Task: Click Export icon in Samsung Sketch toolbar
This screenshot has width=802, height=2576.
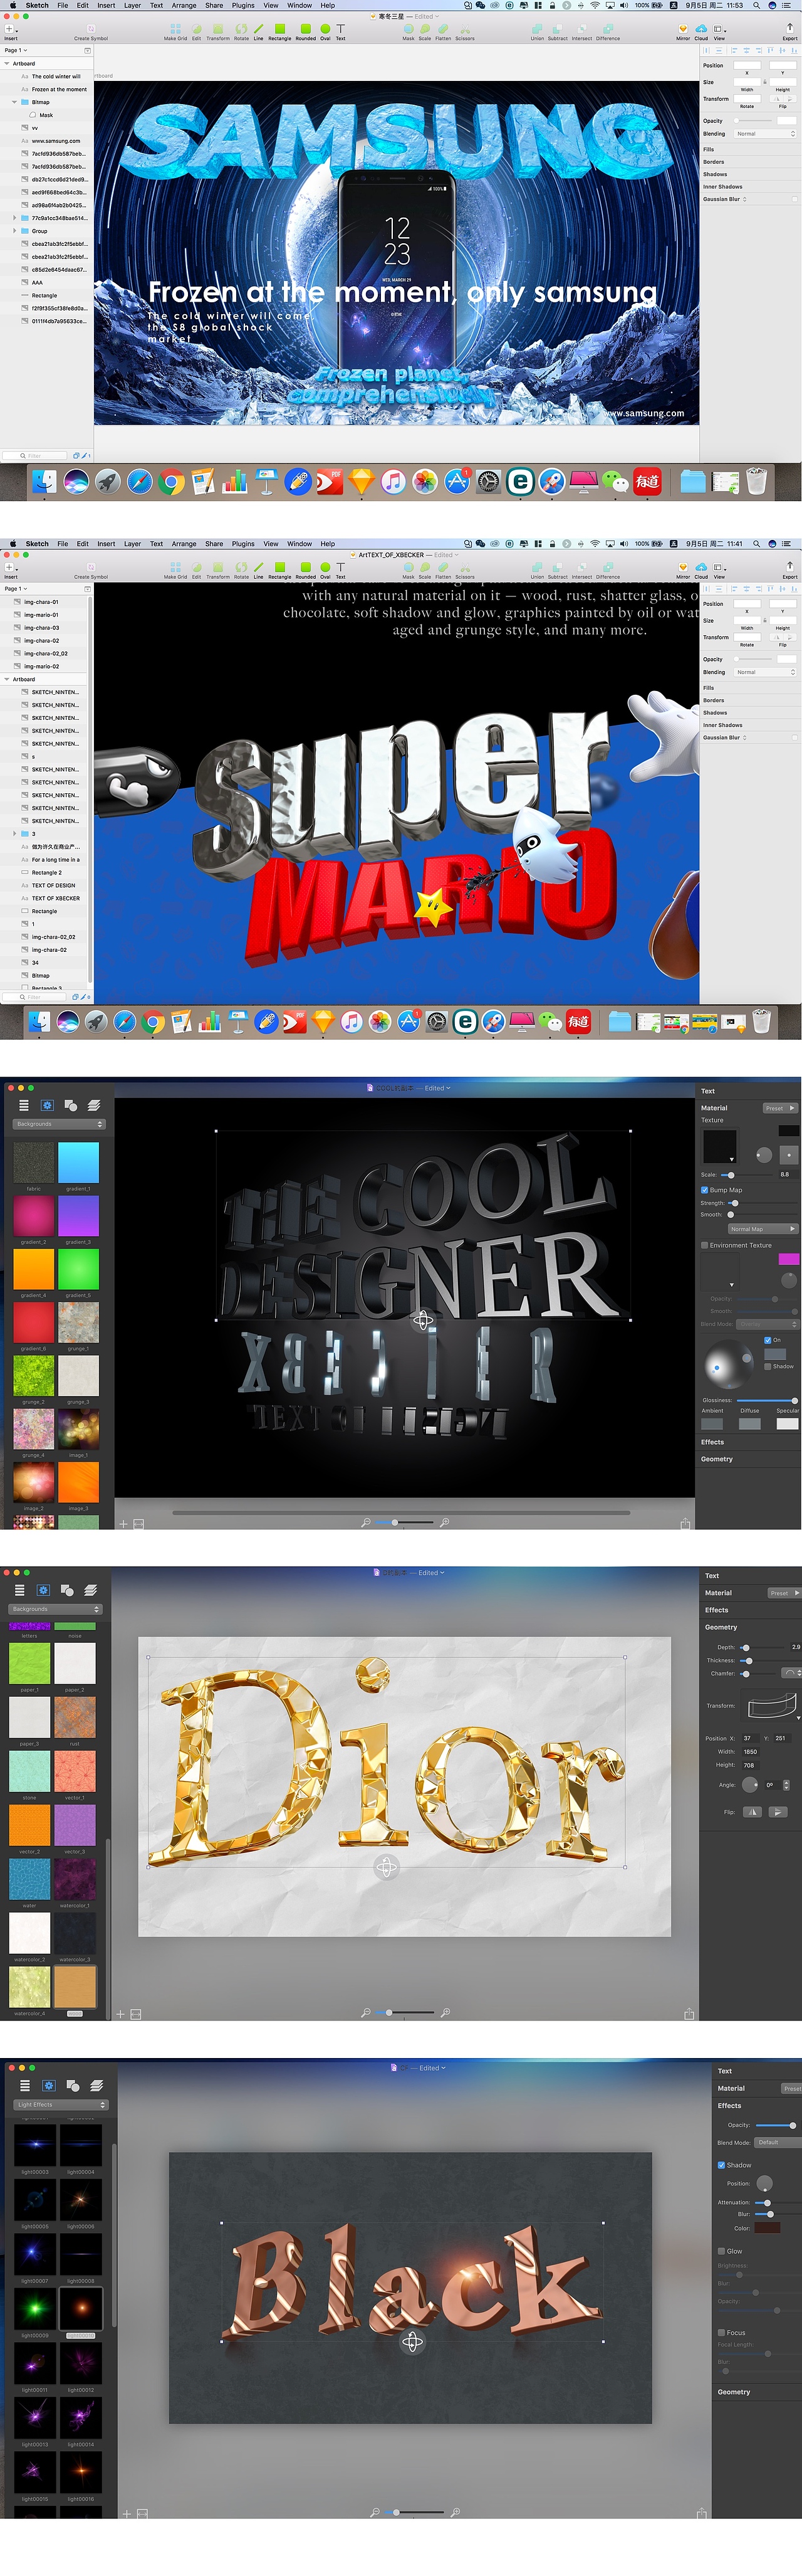Action: 790,28
